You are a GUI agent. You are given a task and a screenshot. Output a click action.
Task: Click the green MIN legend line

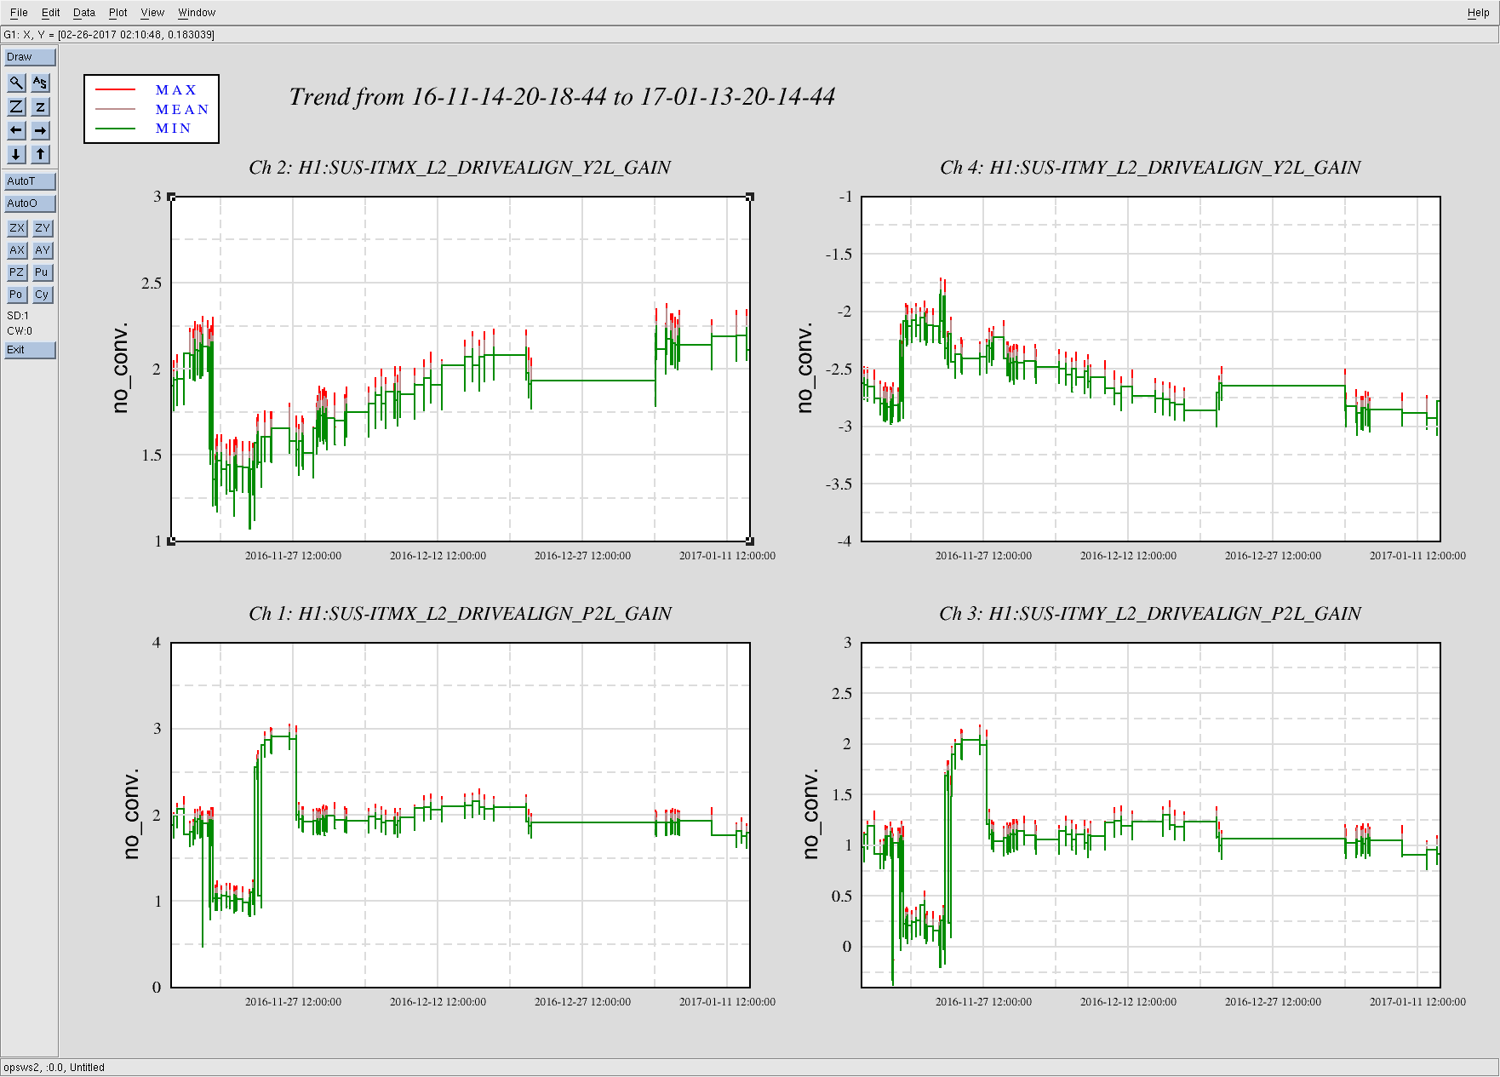[116, 129]
